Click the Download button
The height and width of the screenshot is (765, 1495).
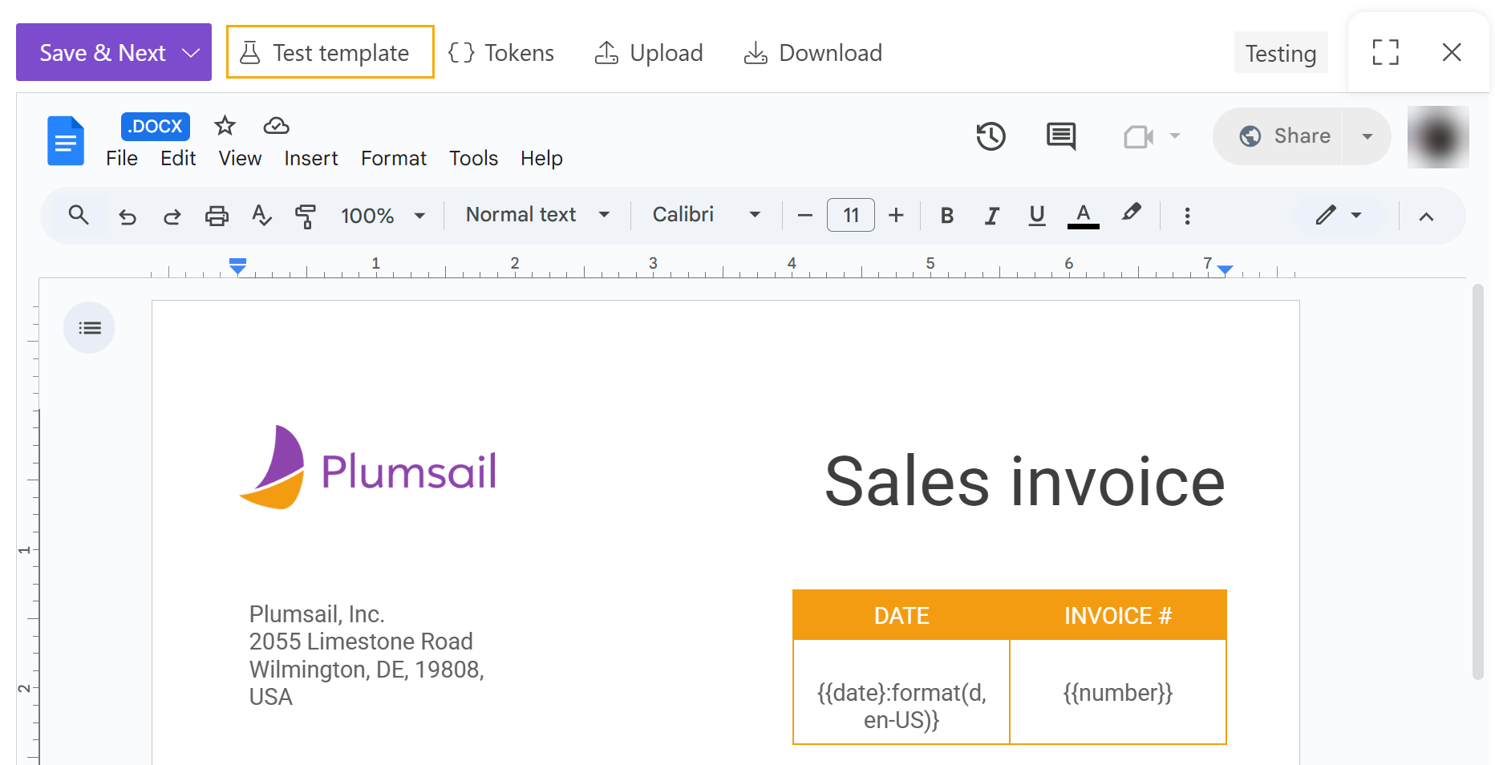click(813, 53)
